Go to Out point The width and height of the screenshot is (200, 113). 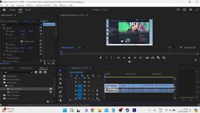(x=140, y=58)
